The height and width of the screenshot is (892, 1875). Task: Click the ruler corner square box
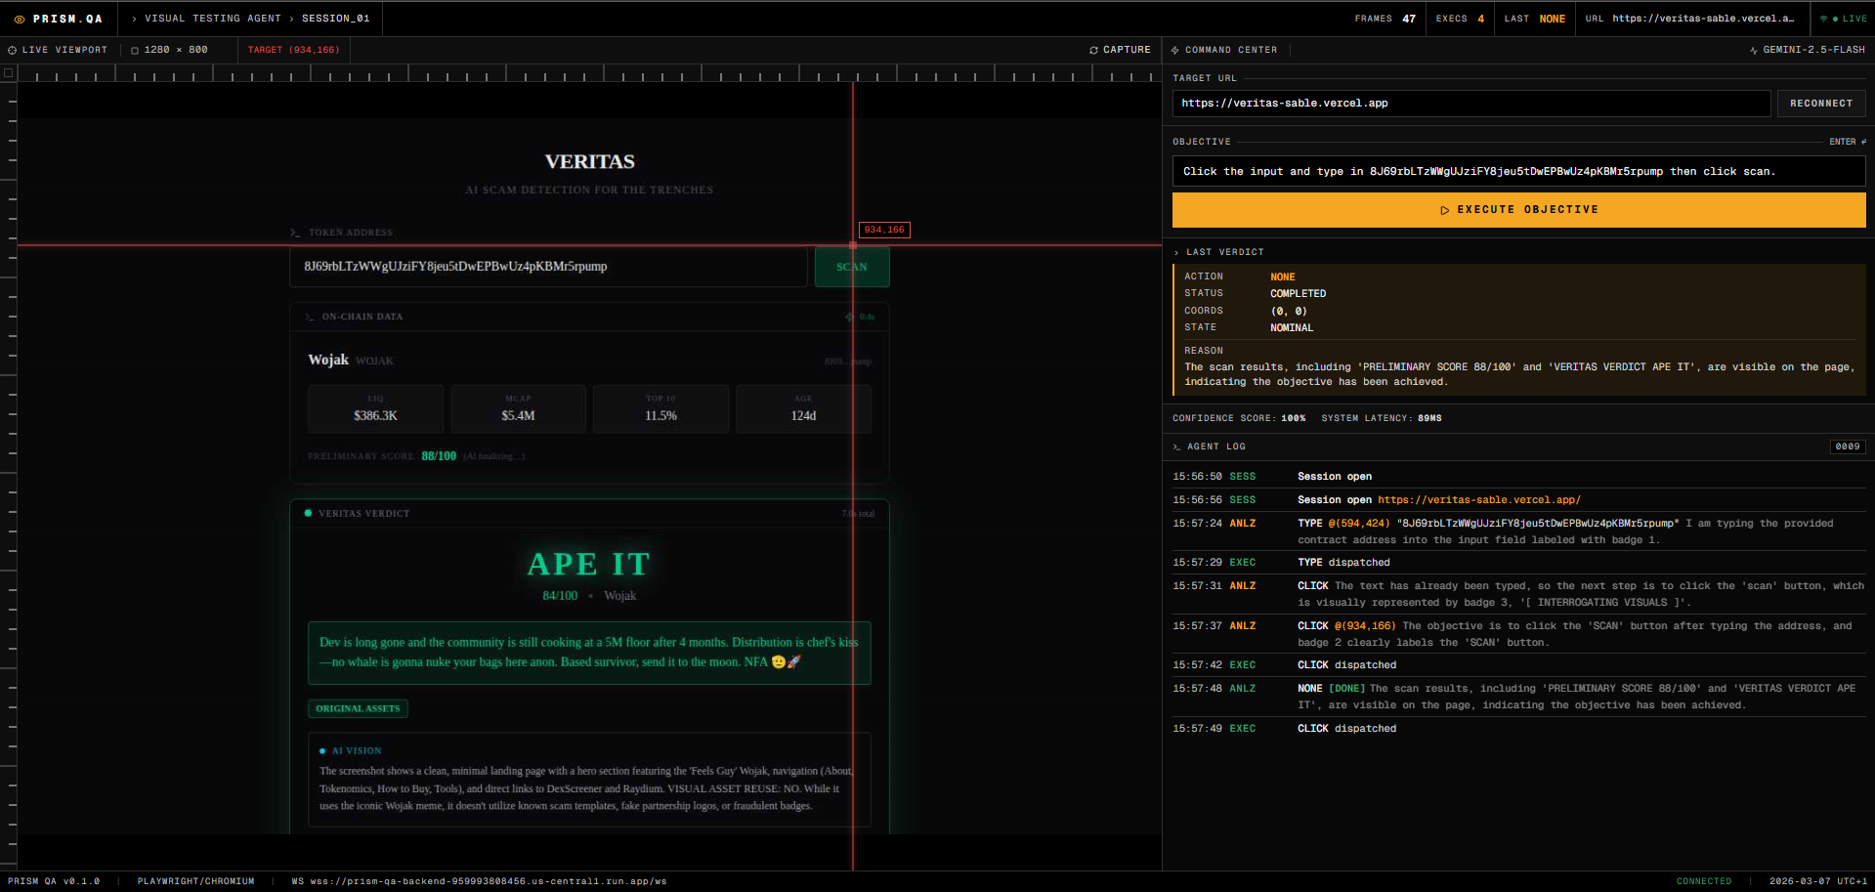point(9,72)
